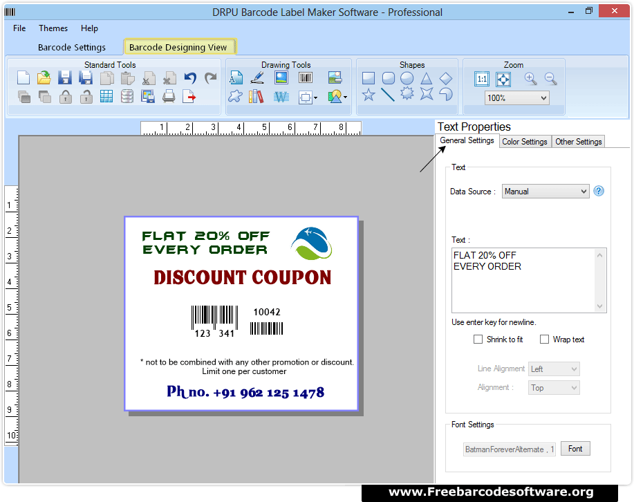Enable the Wrap text checkbox
Image resolution: width=634 pixels, height=502 pixels.
[x=545, y=340]
